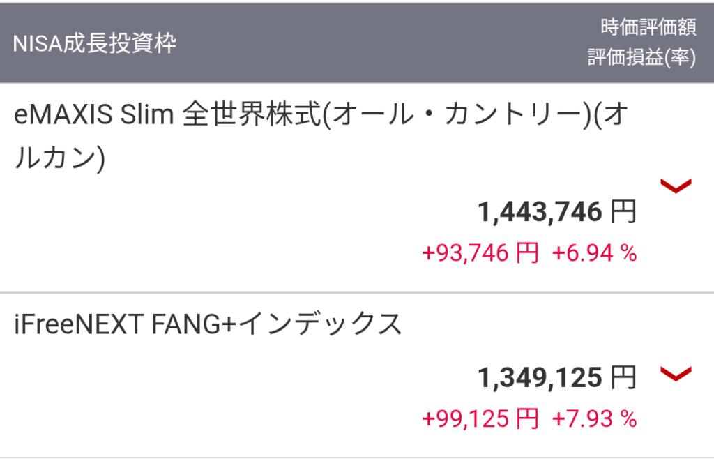Click the +7.93 % gain rate
The width and height of the screenshot is (714, 461).
click(x=594, y=418)
